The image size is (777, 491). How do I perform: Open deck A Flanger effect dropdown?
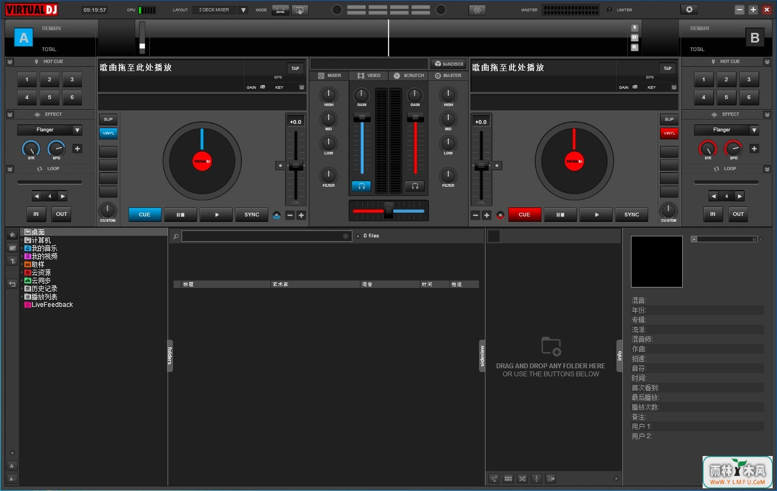coord(78,130)
